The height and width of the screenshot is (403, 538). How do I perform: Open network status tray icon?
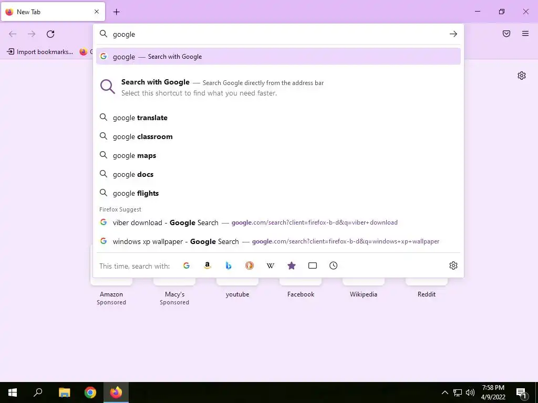[x=458, y=393]
